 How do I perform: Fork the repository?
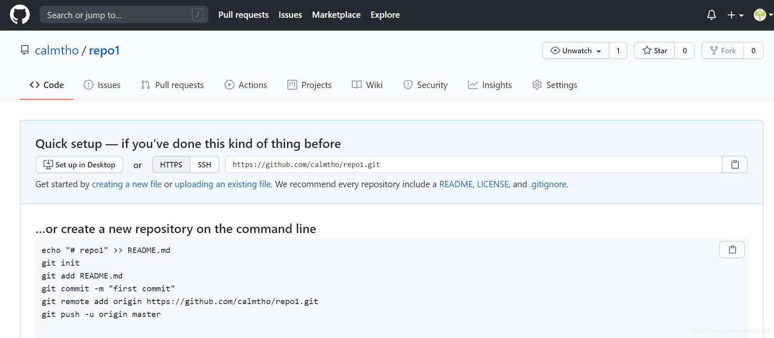coord(723,50)
